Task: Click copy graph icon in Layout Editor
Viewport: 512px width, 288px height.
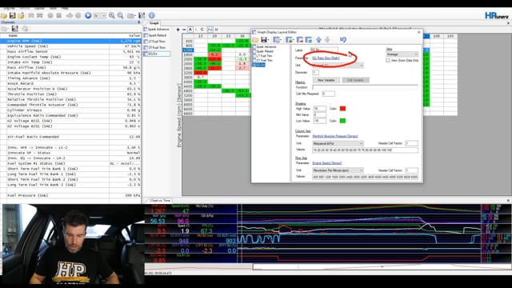Action: 277,40
